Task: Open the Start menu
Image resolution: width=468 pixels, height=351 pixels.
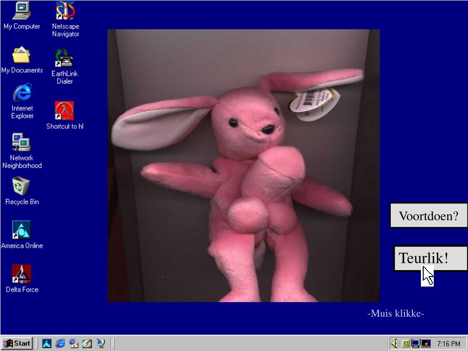Action: pos(17,344)
